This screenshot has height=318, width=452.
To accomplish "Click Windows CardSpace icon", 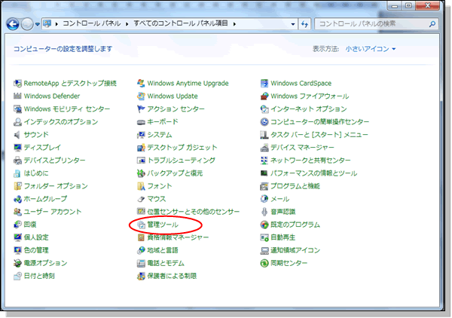I will point(264,84).
